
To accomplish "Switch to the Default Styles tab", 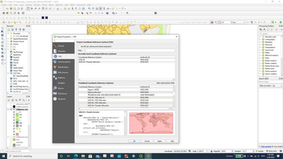I will click(64, 67).
